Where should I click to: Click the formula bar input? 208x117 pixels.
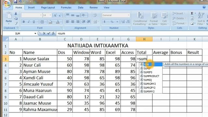coord(132,33)
